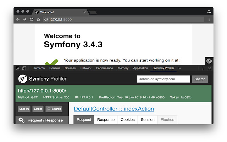Open DevTools customize three-dot menu
The image size is (227, 142).
pos(203,68)
